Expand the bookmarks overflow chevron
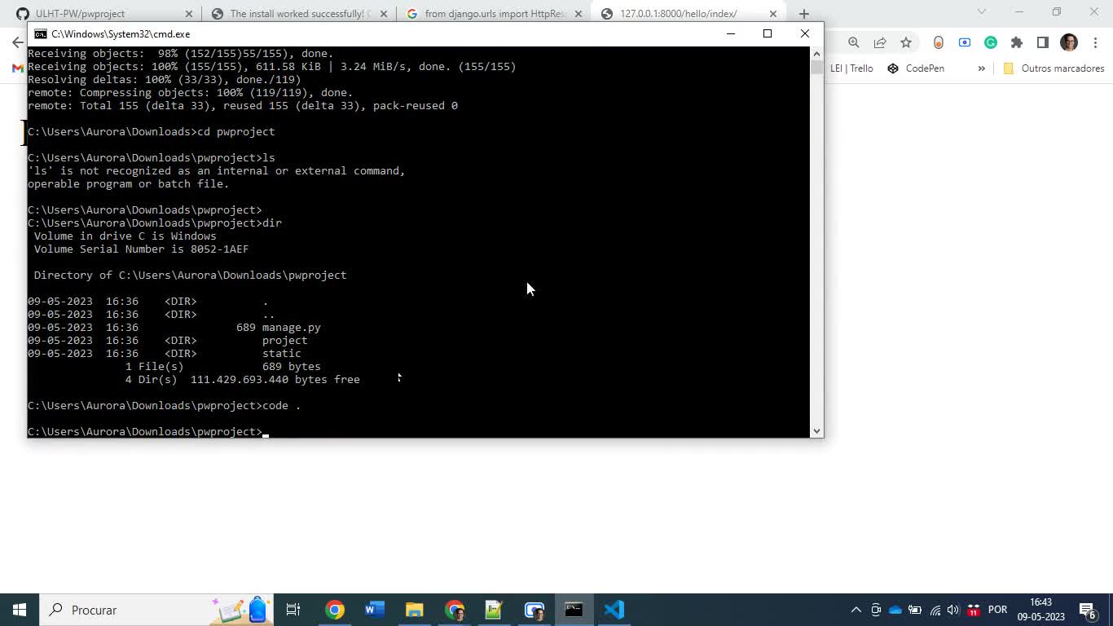 click(x=982, y=68)
